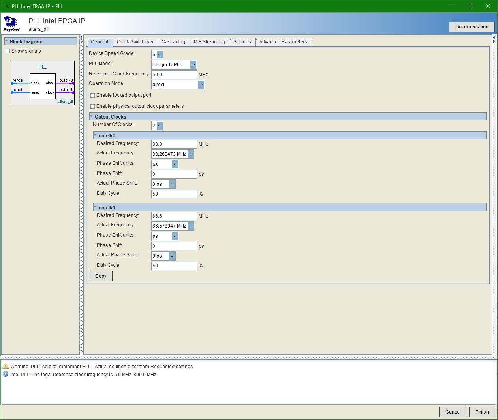The image size is (498, 420).
Task: Collapse the outclk0 section
Action: [x=95, y=135]
